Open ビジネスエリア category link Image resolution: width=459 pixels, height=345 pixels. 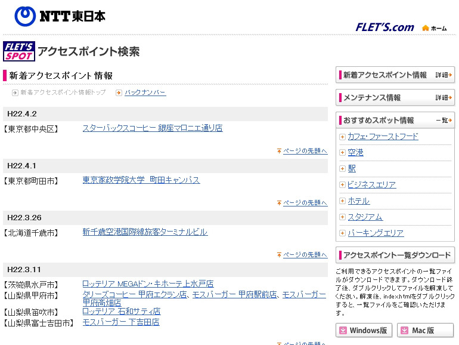pos(372,184)
